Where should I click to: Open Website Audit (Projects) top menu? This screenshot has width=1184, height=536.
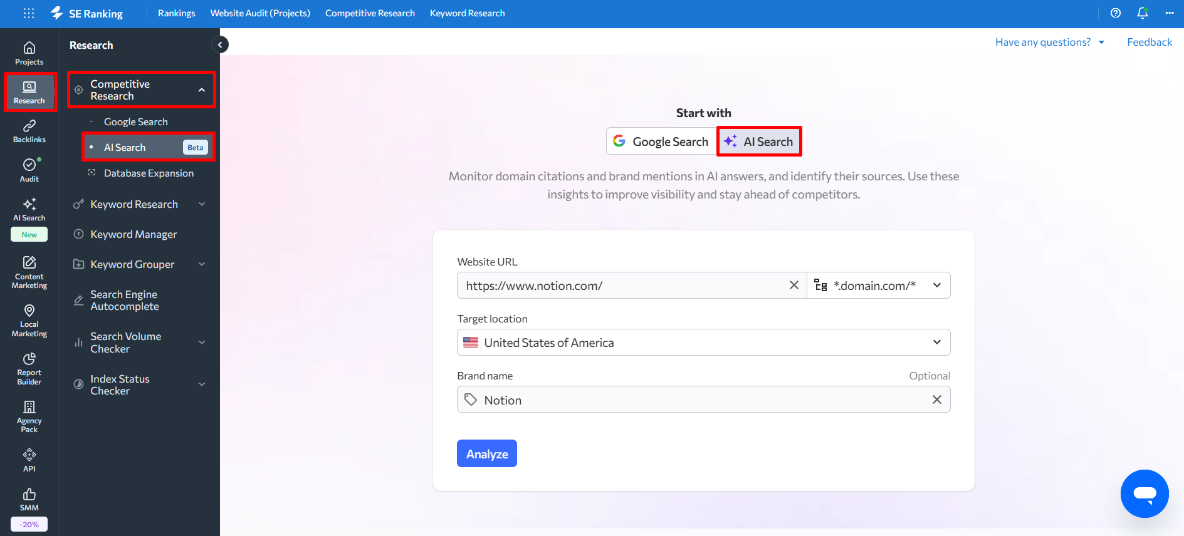click(x=260, y=13)
